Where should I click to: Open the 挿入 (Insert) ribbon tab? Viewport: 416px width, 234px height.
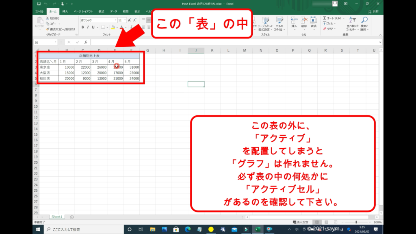click(65, 11)
